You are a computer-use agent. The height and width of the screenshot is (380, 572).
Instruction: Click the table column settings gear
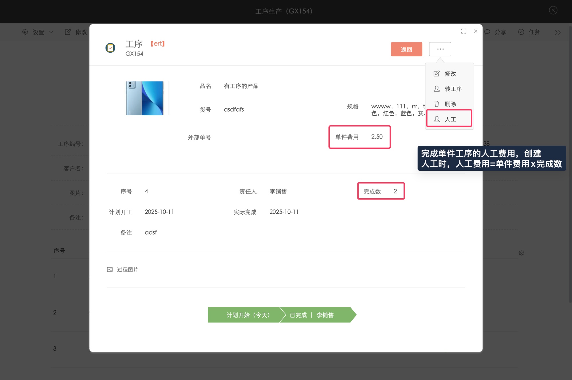(x=521, y=253)
